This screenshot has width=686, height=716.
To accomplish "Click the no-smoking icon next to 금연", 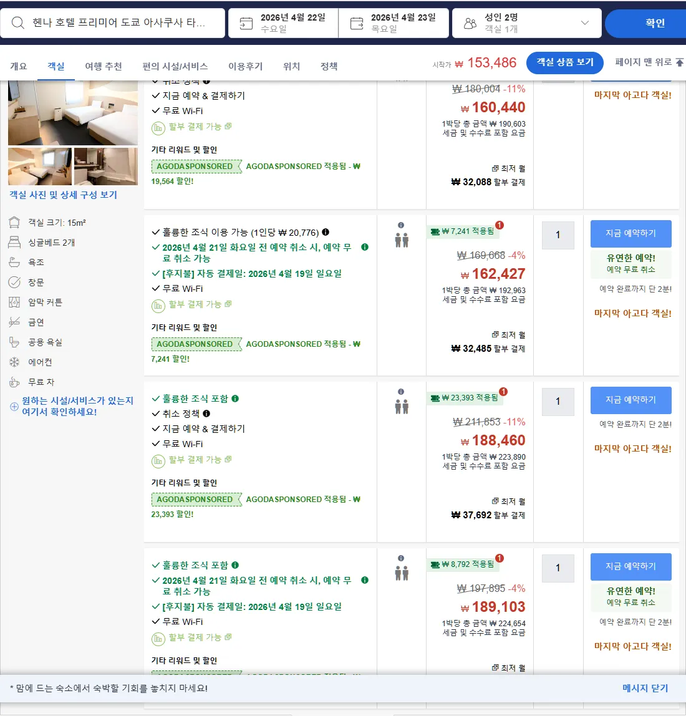I will click(x=14, y=322).
